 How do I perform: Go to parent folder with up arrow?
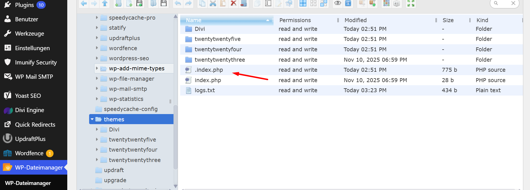click(105, 3)
